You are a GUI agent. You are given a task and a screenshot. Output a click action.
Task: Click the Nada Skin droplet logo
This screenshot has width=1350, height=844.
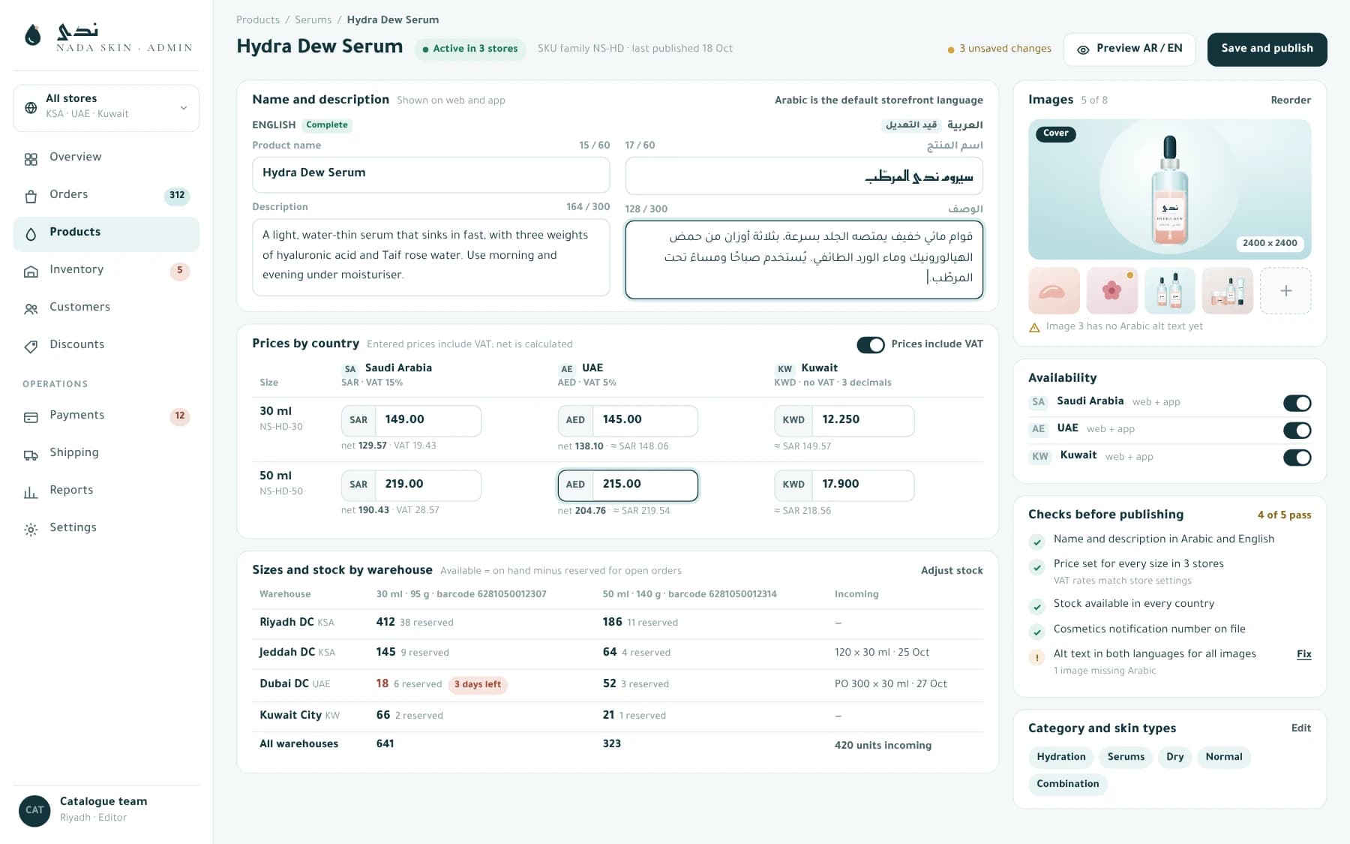pyautogui.click(x=32, y=35)
